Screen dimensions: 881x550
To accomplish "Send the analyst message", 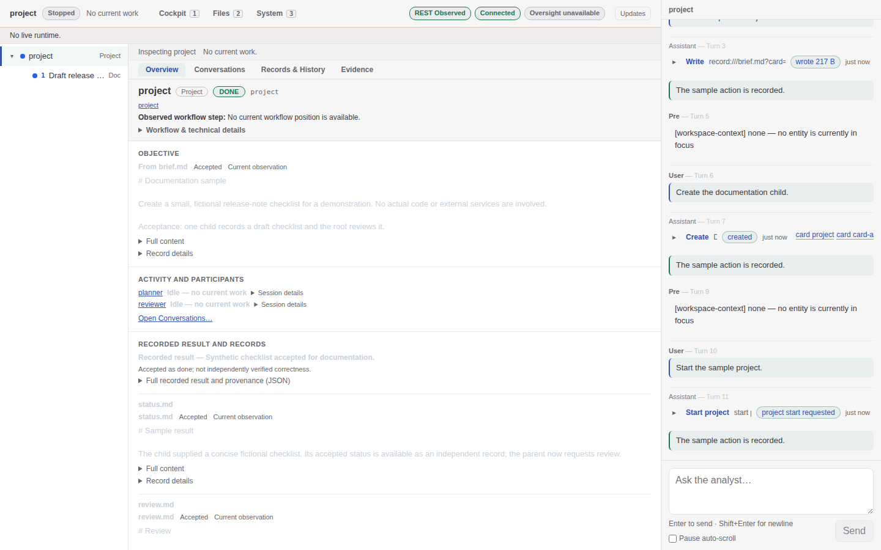I will [x=854, y=531].
